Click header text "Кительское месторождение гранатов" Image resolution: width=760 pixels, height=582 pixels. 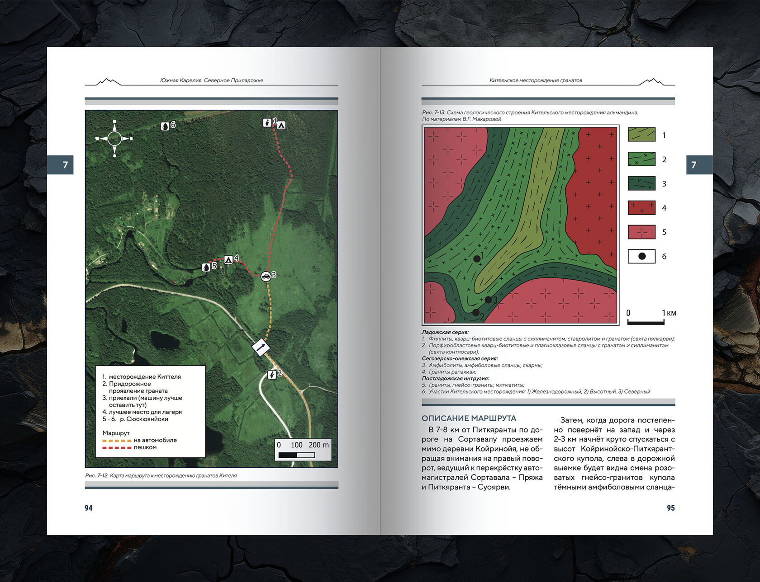(x=536, y=80)
